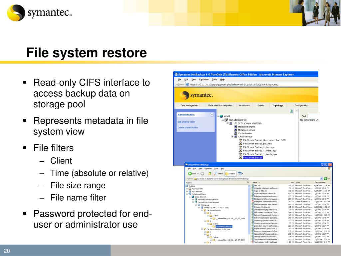Select File Server Backup_files_larger_than_1GB in tree
Viewport: 341px width, 256px height.
(x=264, y=140)
